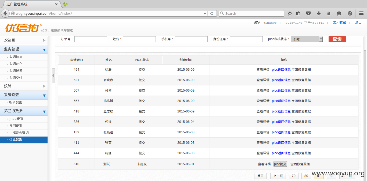View 查看详情 for 测试一
The height and width of the screenshot is (181, 367).
tap(264, 164)
